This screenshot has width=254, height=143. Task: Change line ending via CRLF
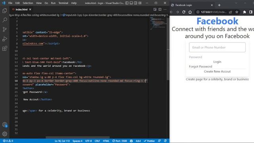pyautogui.click(x=97, y=141)
